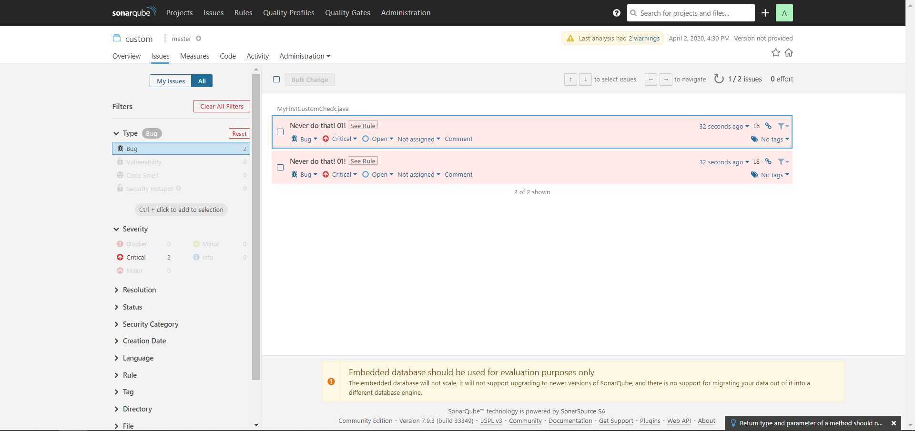This screenshot has height=431, width=915.
Task: Click the plus create new project icon
Action: coord(765,13)
